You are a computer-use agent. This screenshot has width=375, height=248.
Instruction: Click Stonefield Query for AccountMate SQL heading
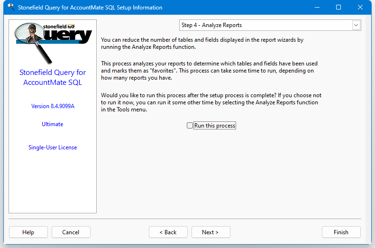[x=53, y=77]
